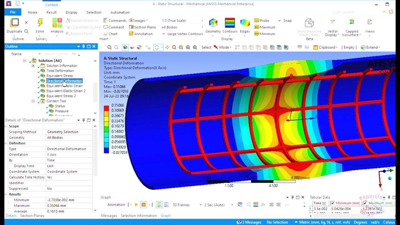The image size is (400, 225).
Task: Click the Pan arrows icon in graphics toolbar
Action: click(x=167, y=47)
